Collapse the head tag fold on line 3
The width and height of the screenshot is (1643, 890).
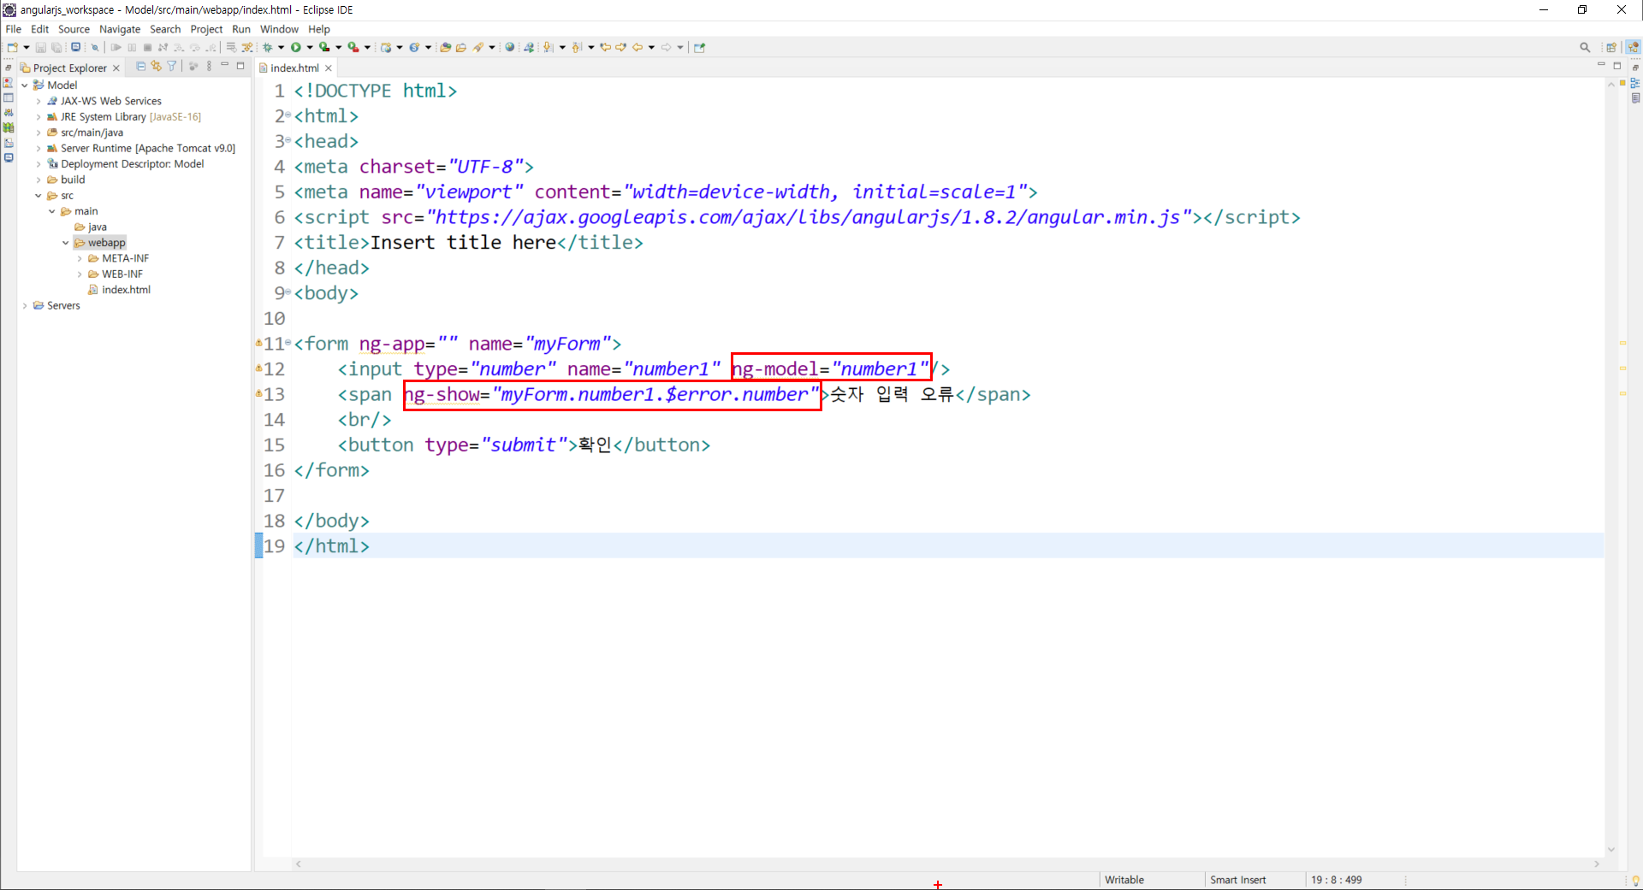coord(288,140)
